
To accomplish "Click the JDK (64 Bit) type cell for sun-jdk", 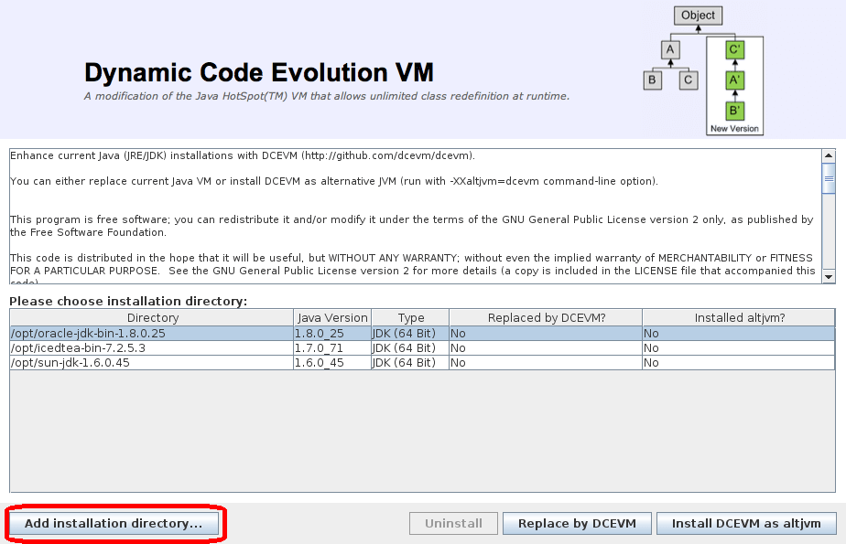I will [410, 362].
